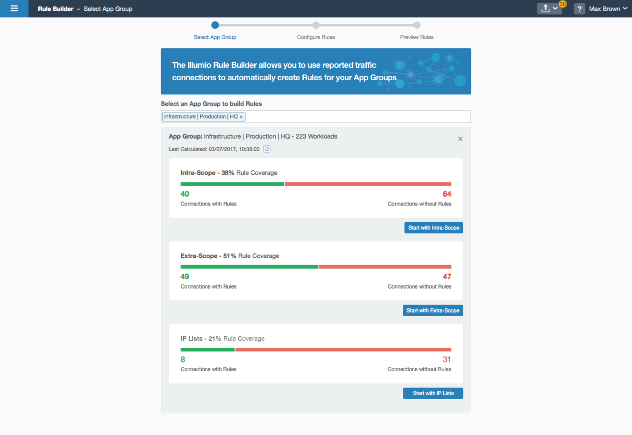This screenshot has width=632, height=435.
Task: Click the Intra-Scope green coverage bar
Action: 232,184
